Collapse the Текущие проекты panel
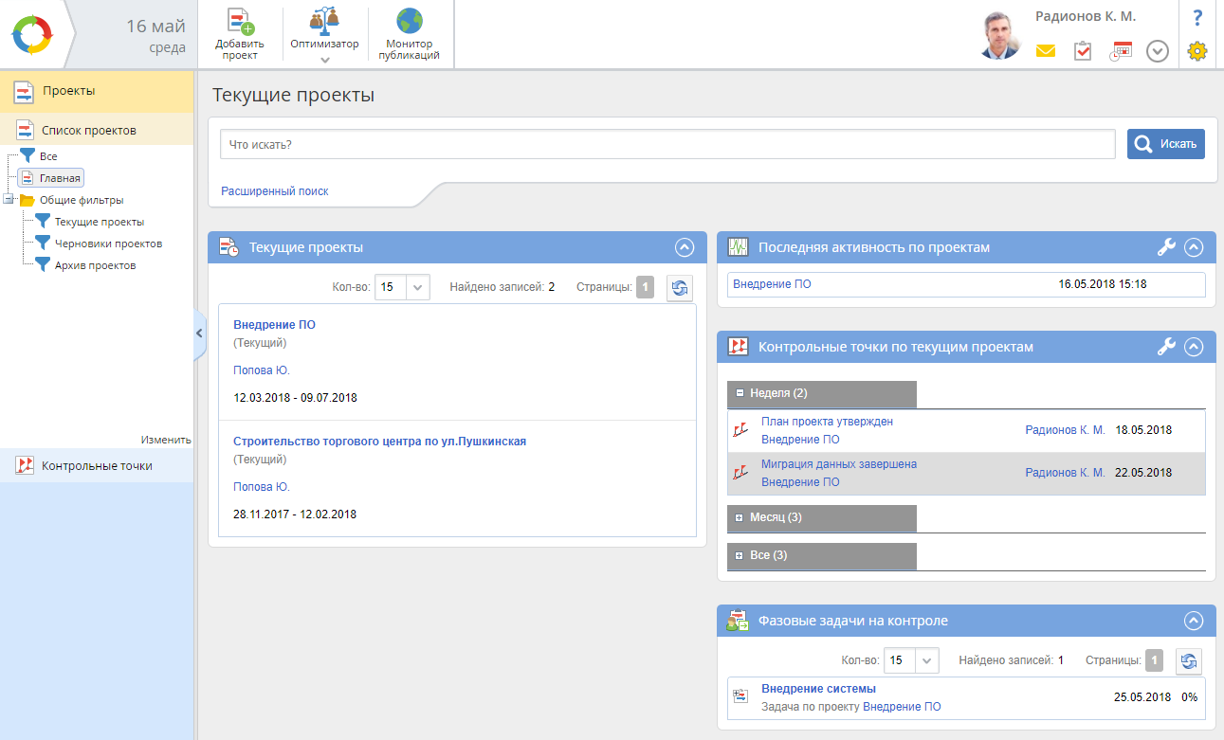 (685, 247)
